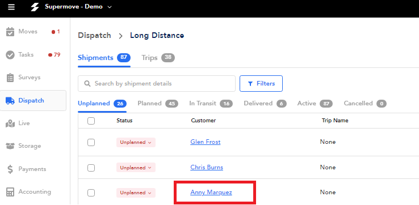Open Unplanned status dropdown for Anny Marquez
Screen dimensions: 419x205
click(136, 193)
